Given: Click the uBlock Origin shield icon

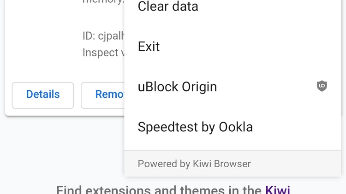Looking at the screenshot, I should tap(322, 86).
